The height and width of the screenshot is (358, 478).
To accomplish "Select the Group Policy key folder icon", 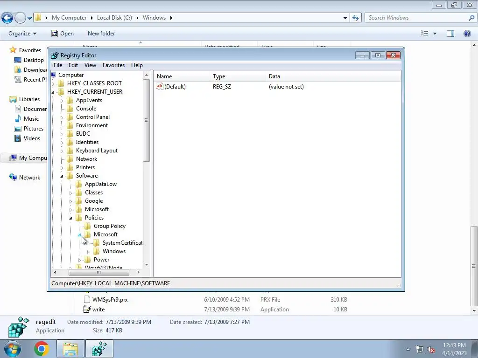I will click(88, 226).
